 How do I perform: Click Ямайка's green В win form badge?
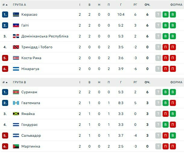click(173, 114)
